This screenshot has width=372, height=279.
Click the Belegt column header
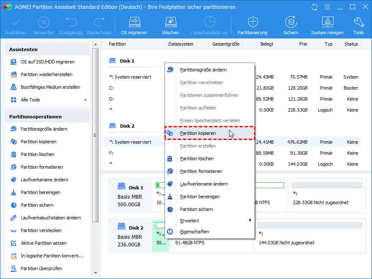267,44
